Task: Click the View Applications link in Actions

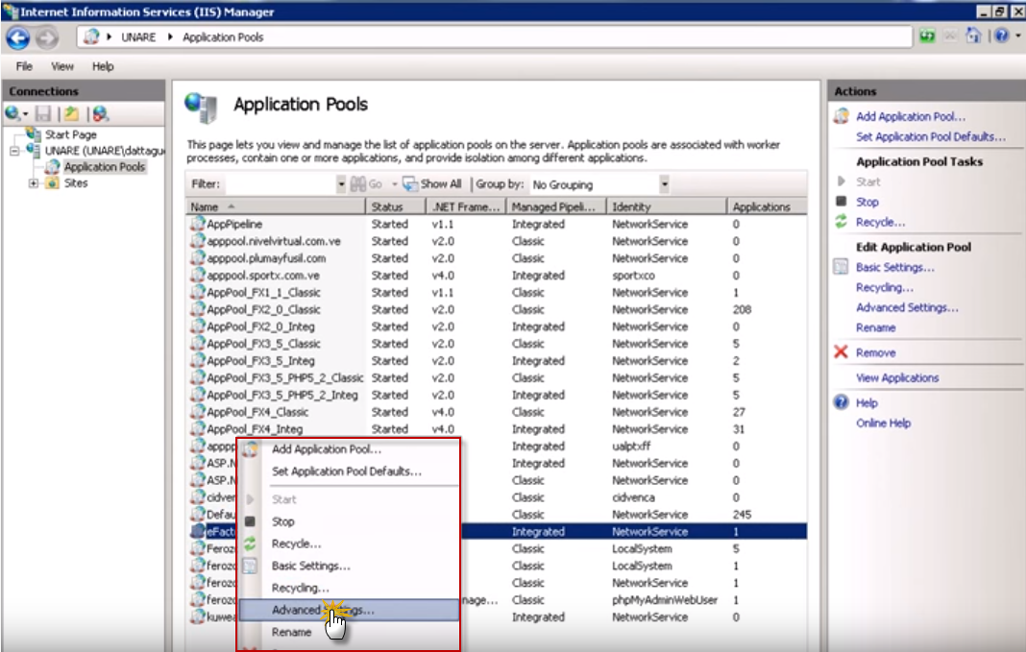Action: coord(897,377)
